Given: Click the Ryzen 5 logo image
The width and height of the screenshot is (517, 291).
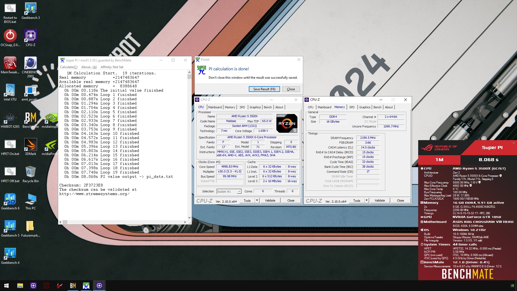Looking at the screenshot, I should pos(287,123).
